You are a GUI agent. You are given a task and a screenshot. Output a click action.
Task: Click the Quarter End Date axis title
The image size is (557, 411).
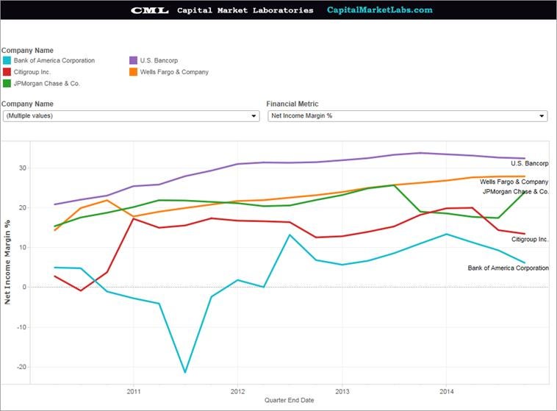point(290,400)
